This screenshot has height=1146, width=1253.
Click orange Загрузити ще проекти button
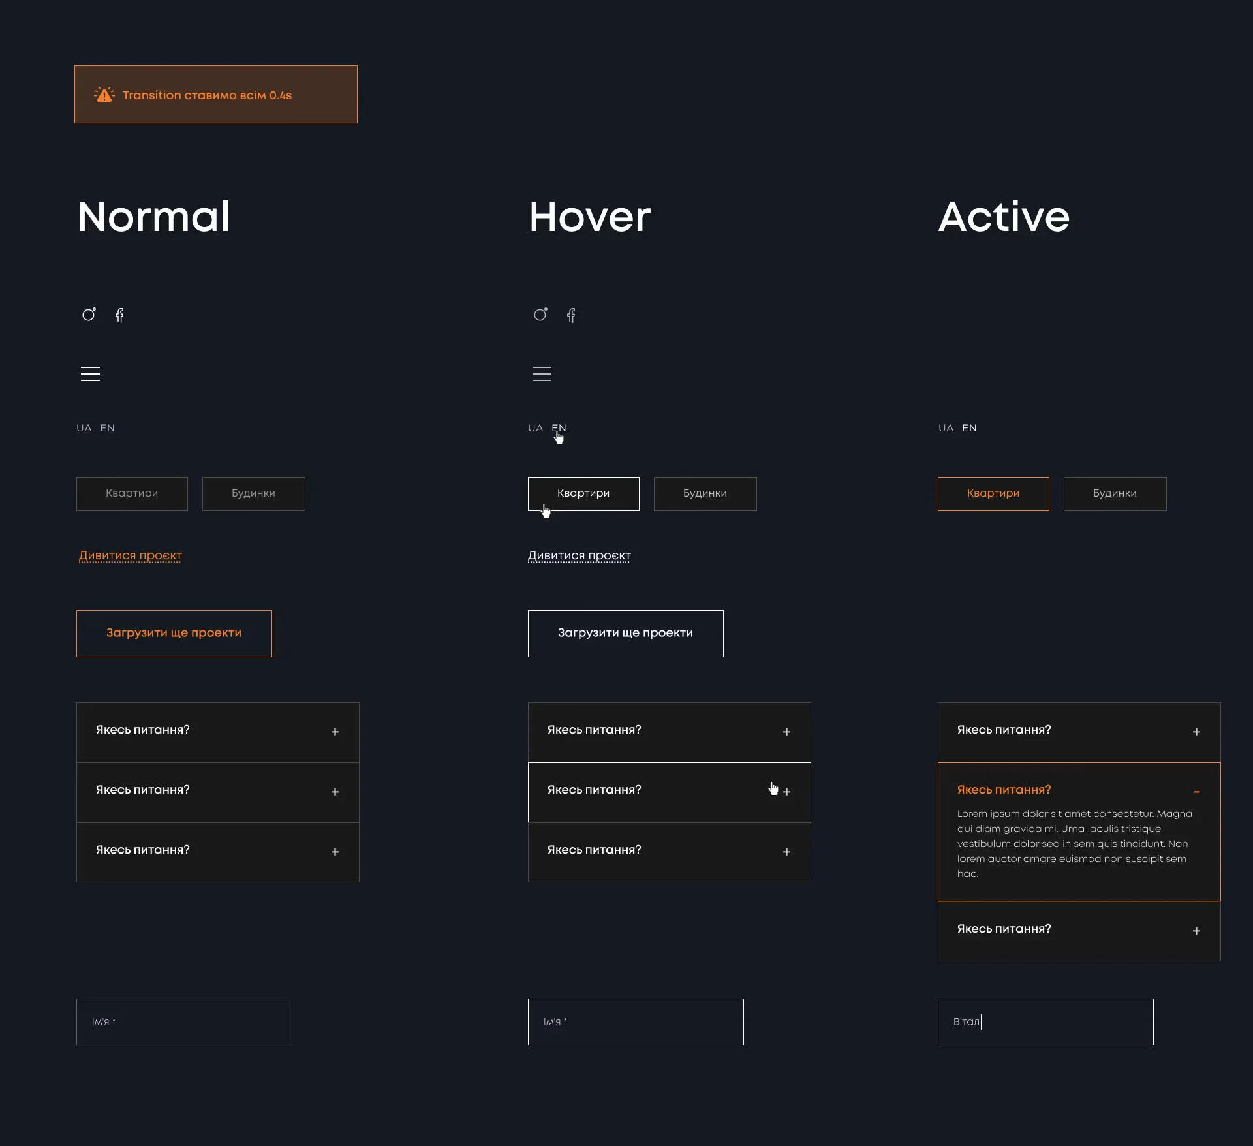coord(174,633)
